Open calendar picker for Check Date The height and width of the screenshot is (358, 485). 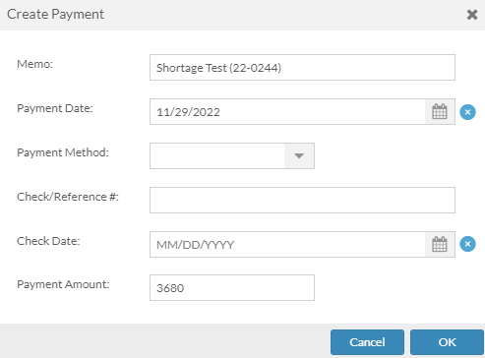point(440,244)
